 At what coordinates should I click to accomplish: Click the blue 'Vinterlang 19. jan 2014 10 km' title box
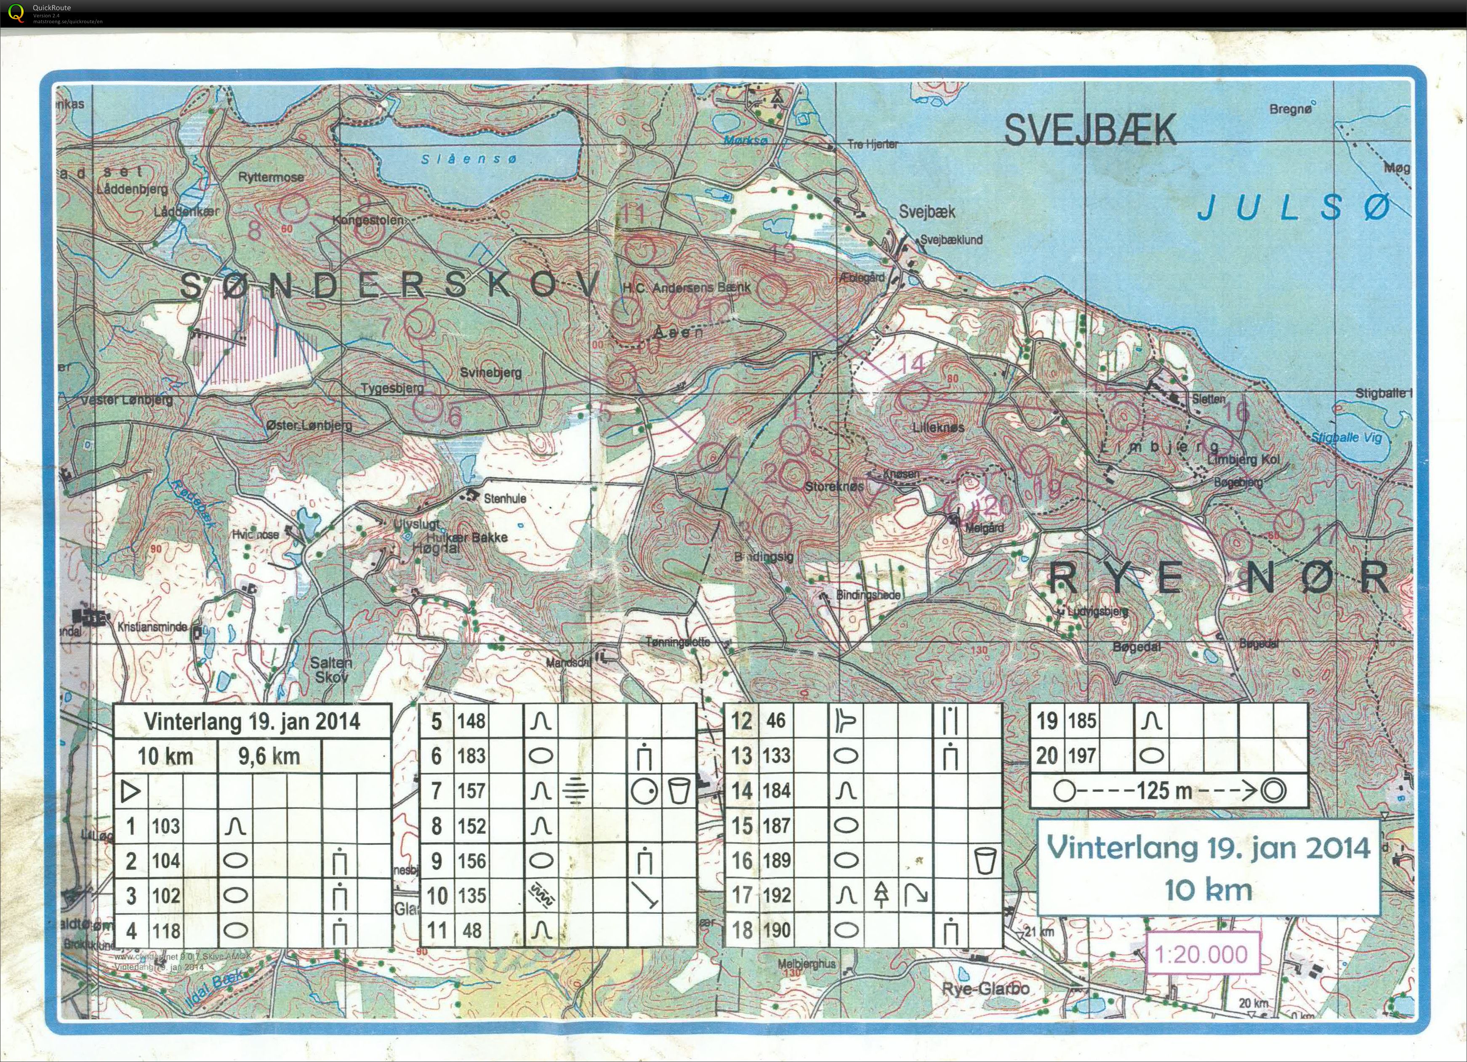tap(1208, 868)
